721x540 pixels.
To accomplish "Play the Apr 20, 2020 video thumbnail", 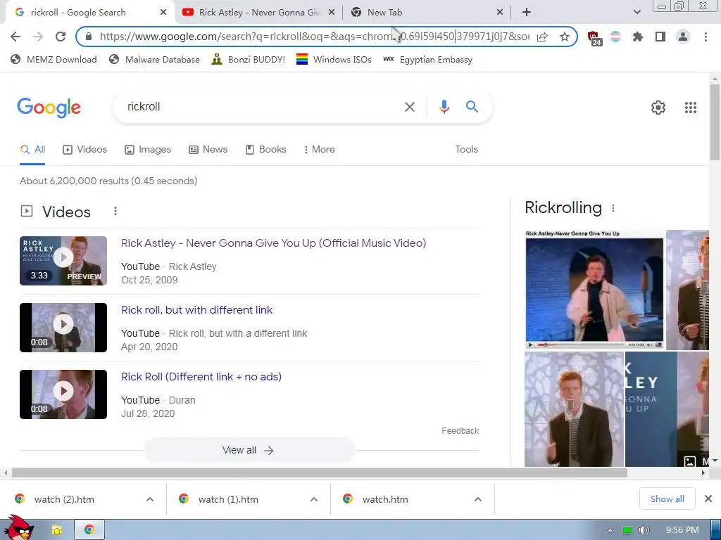I will click(x=63, y=328).
